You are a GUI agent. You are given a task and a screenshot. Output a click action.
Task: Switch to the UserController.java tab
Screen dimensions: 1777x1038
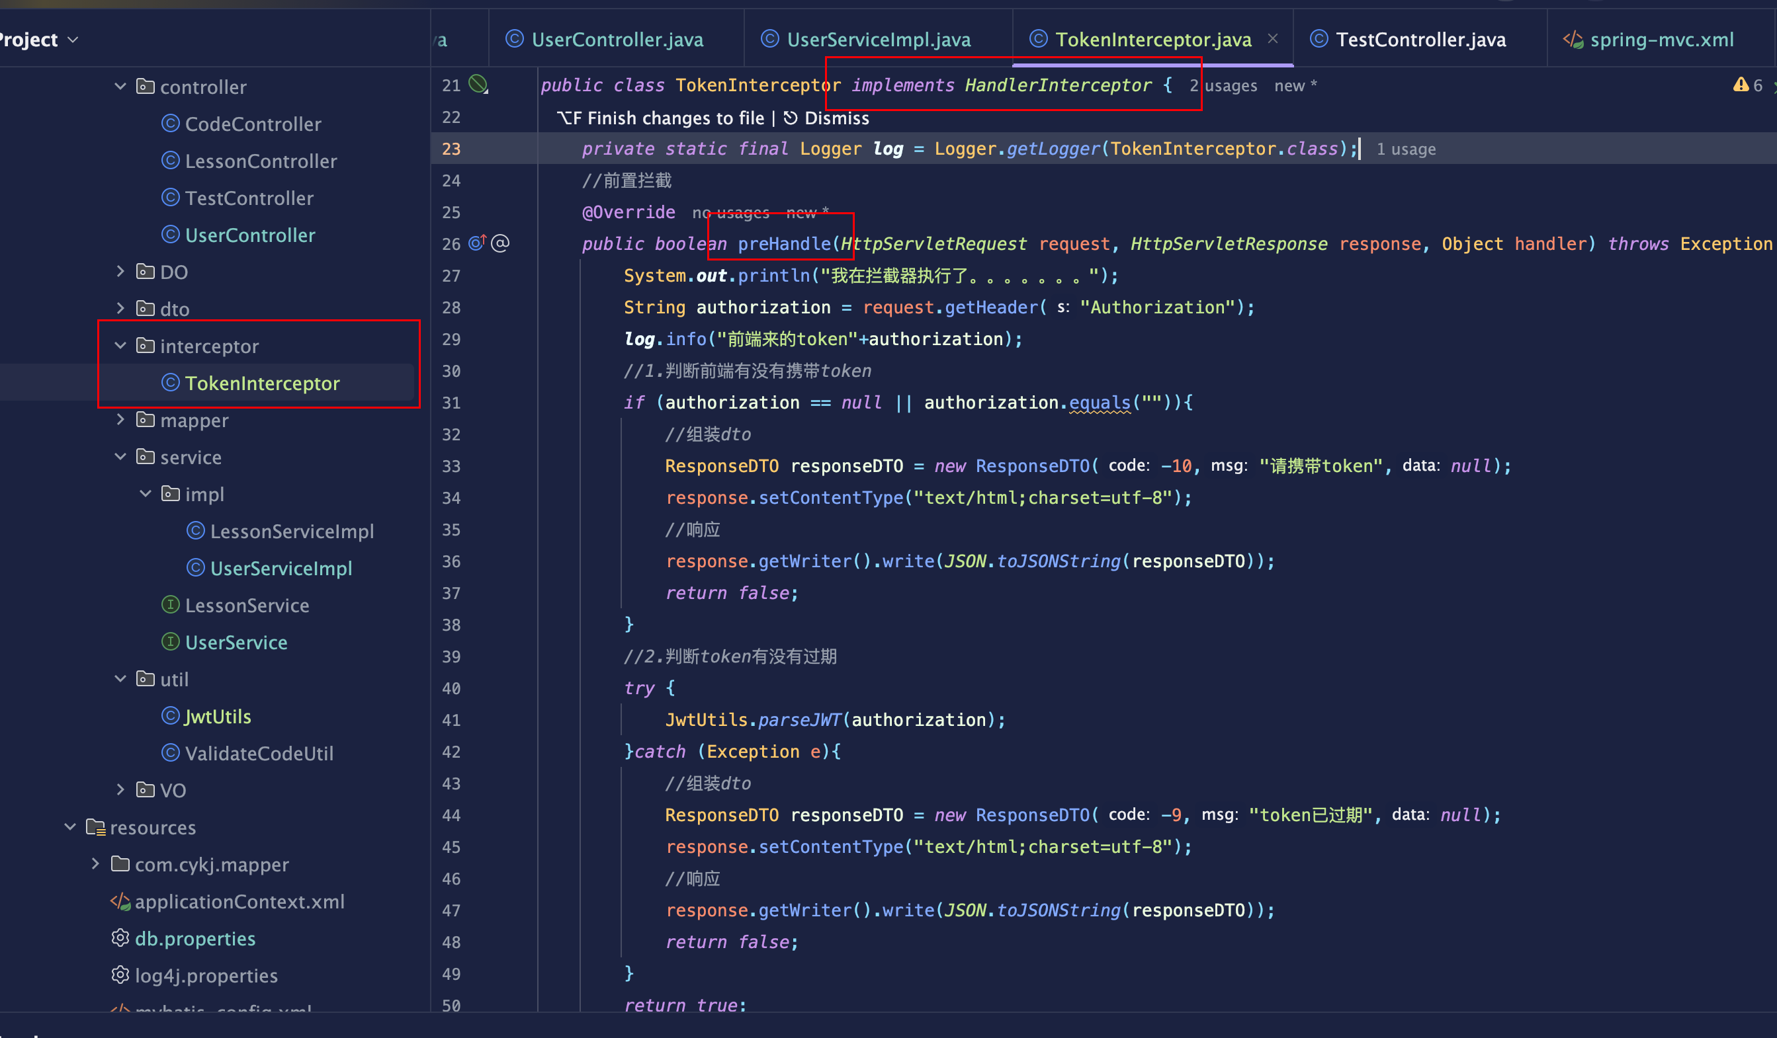(x=617, y=40)
